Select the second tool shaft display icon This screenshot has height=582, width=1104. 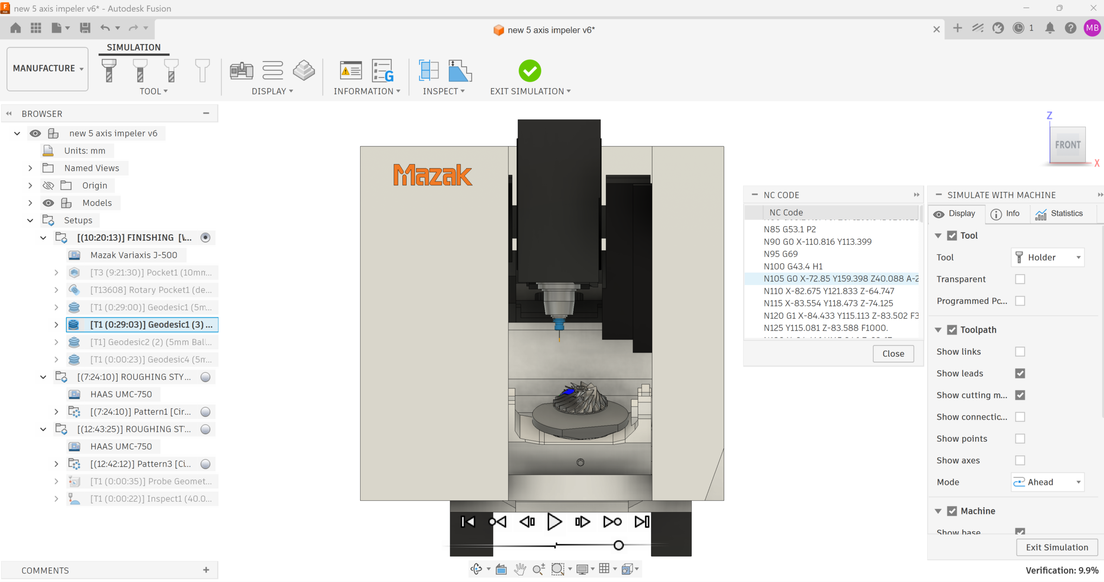pos(140,70)
